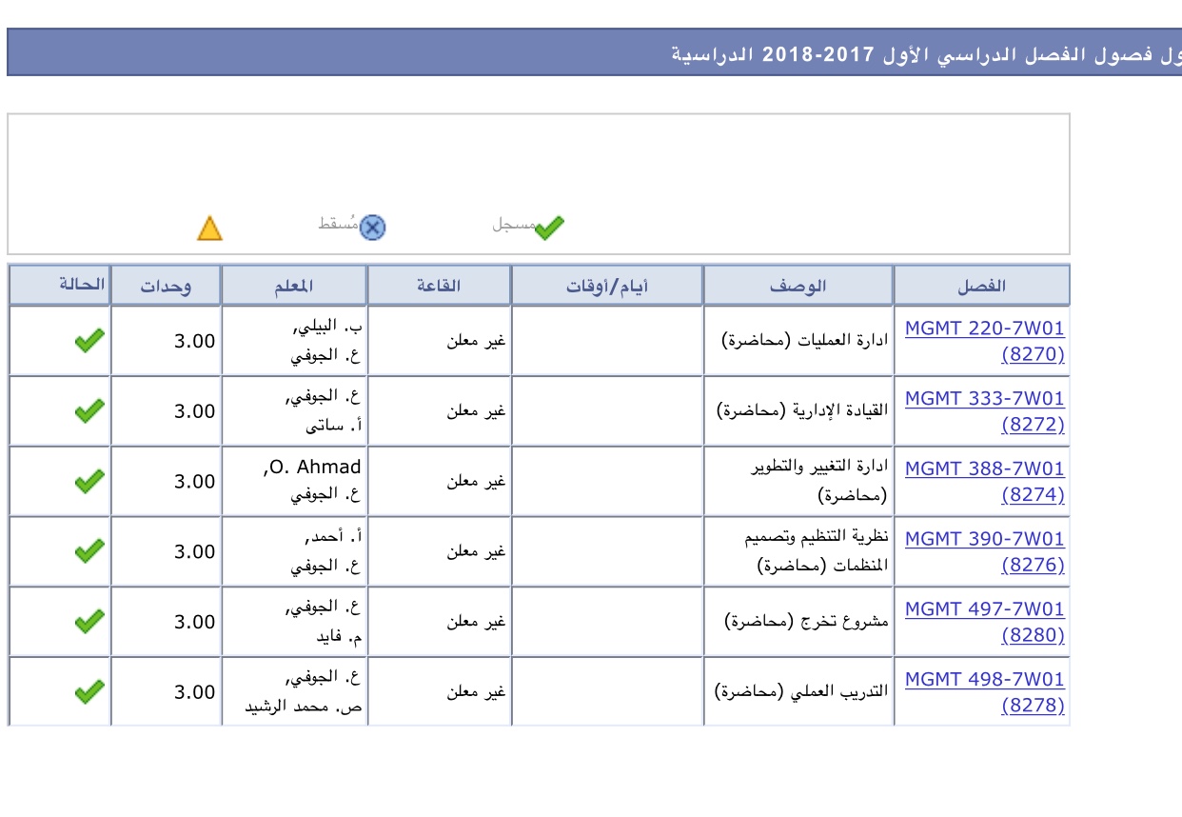
Task: Click the أيام/أوقات column header
Action: click(x=607, y=285)
